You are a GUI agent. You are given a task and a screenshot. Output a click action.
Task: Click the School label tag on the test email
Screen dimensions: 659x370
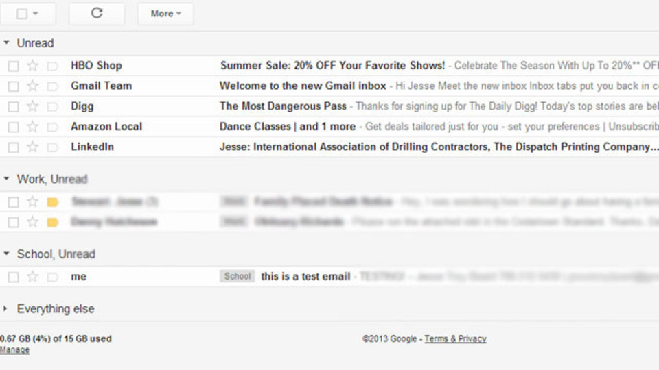(x=237, y=276)
